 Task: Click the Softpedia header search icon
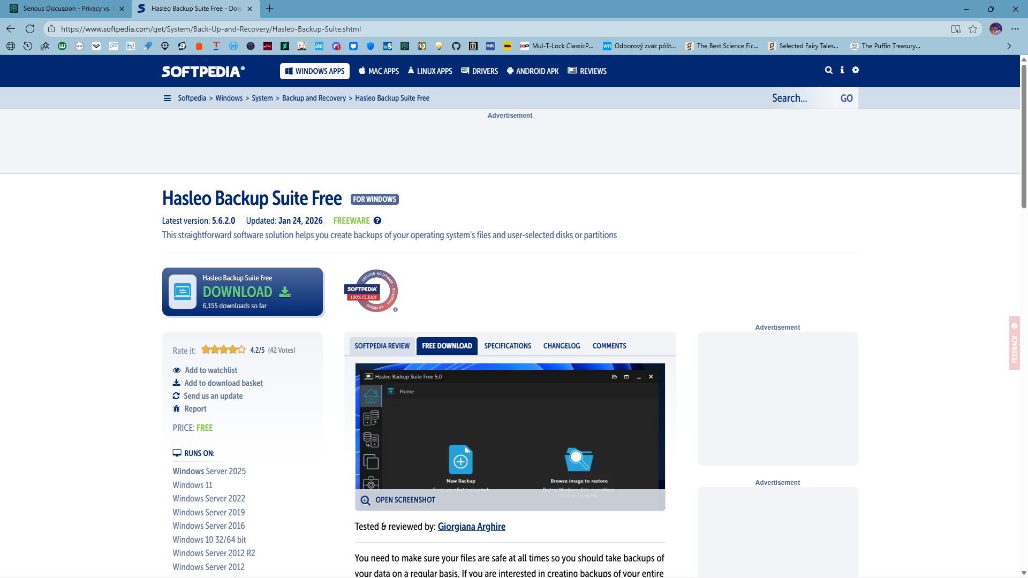point(829,70)
